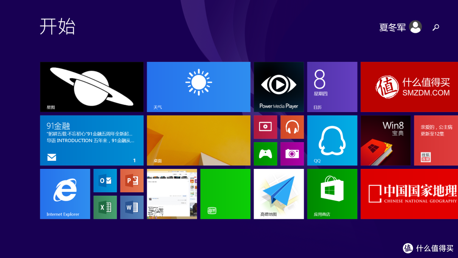The width and height of the screenshot is (458, 258).
Task: Open the 天气 weather tile
Action: tap(198, 87)
